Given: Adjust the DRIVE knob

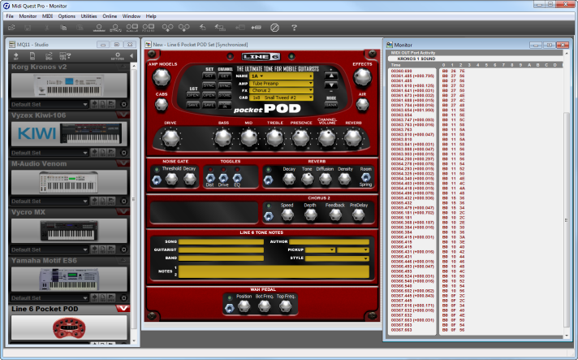Looking at the screenshot, I should pyautogui.click(x=170, y=138).
